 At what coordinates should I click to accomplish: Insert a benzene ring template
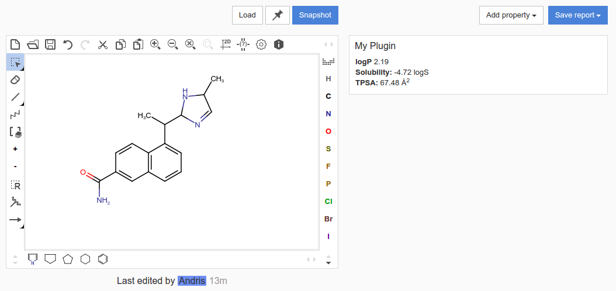tap(103, 258)
